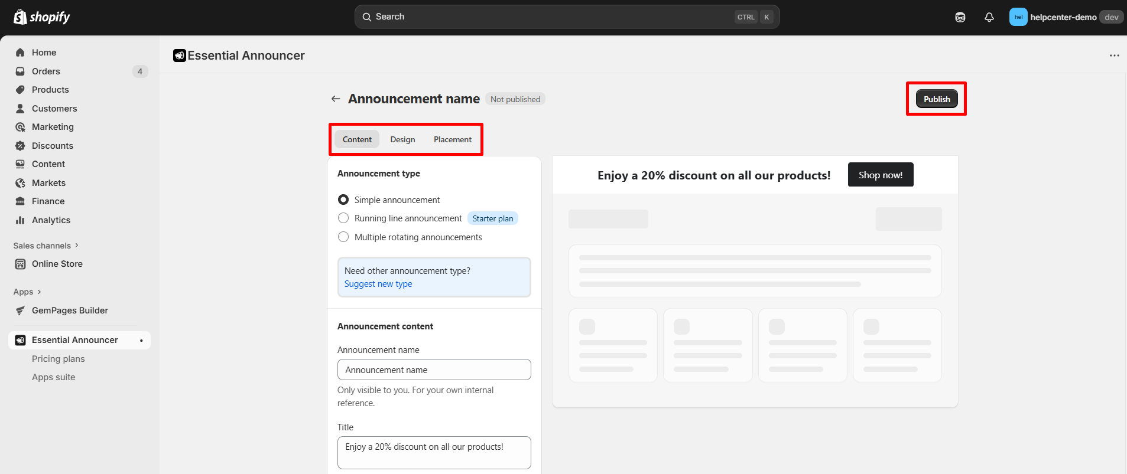Viewport: 1127px width, 474px height.
Task: Follow the Suggest new type link
Action: click(378, 284)
